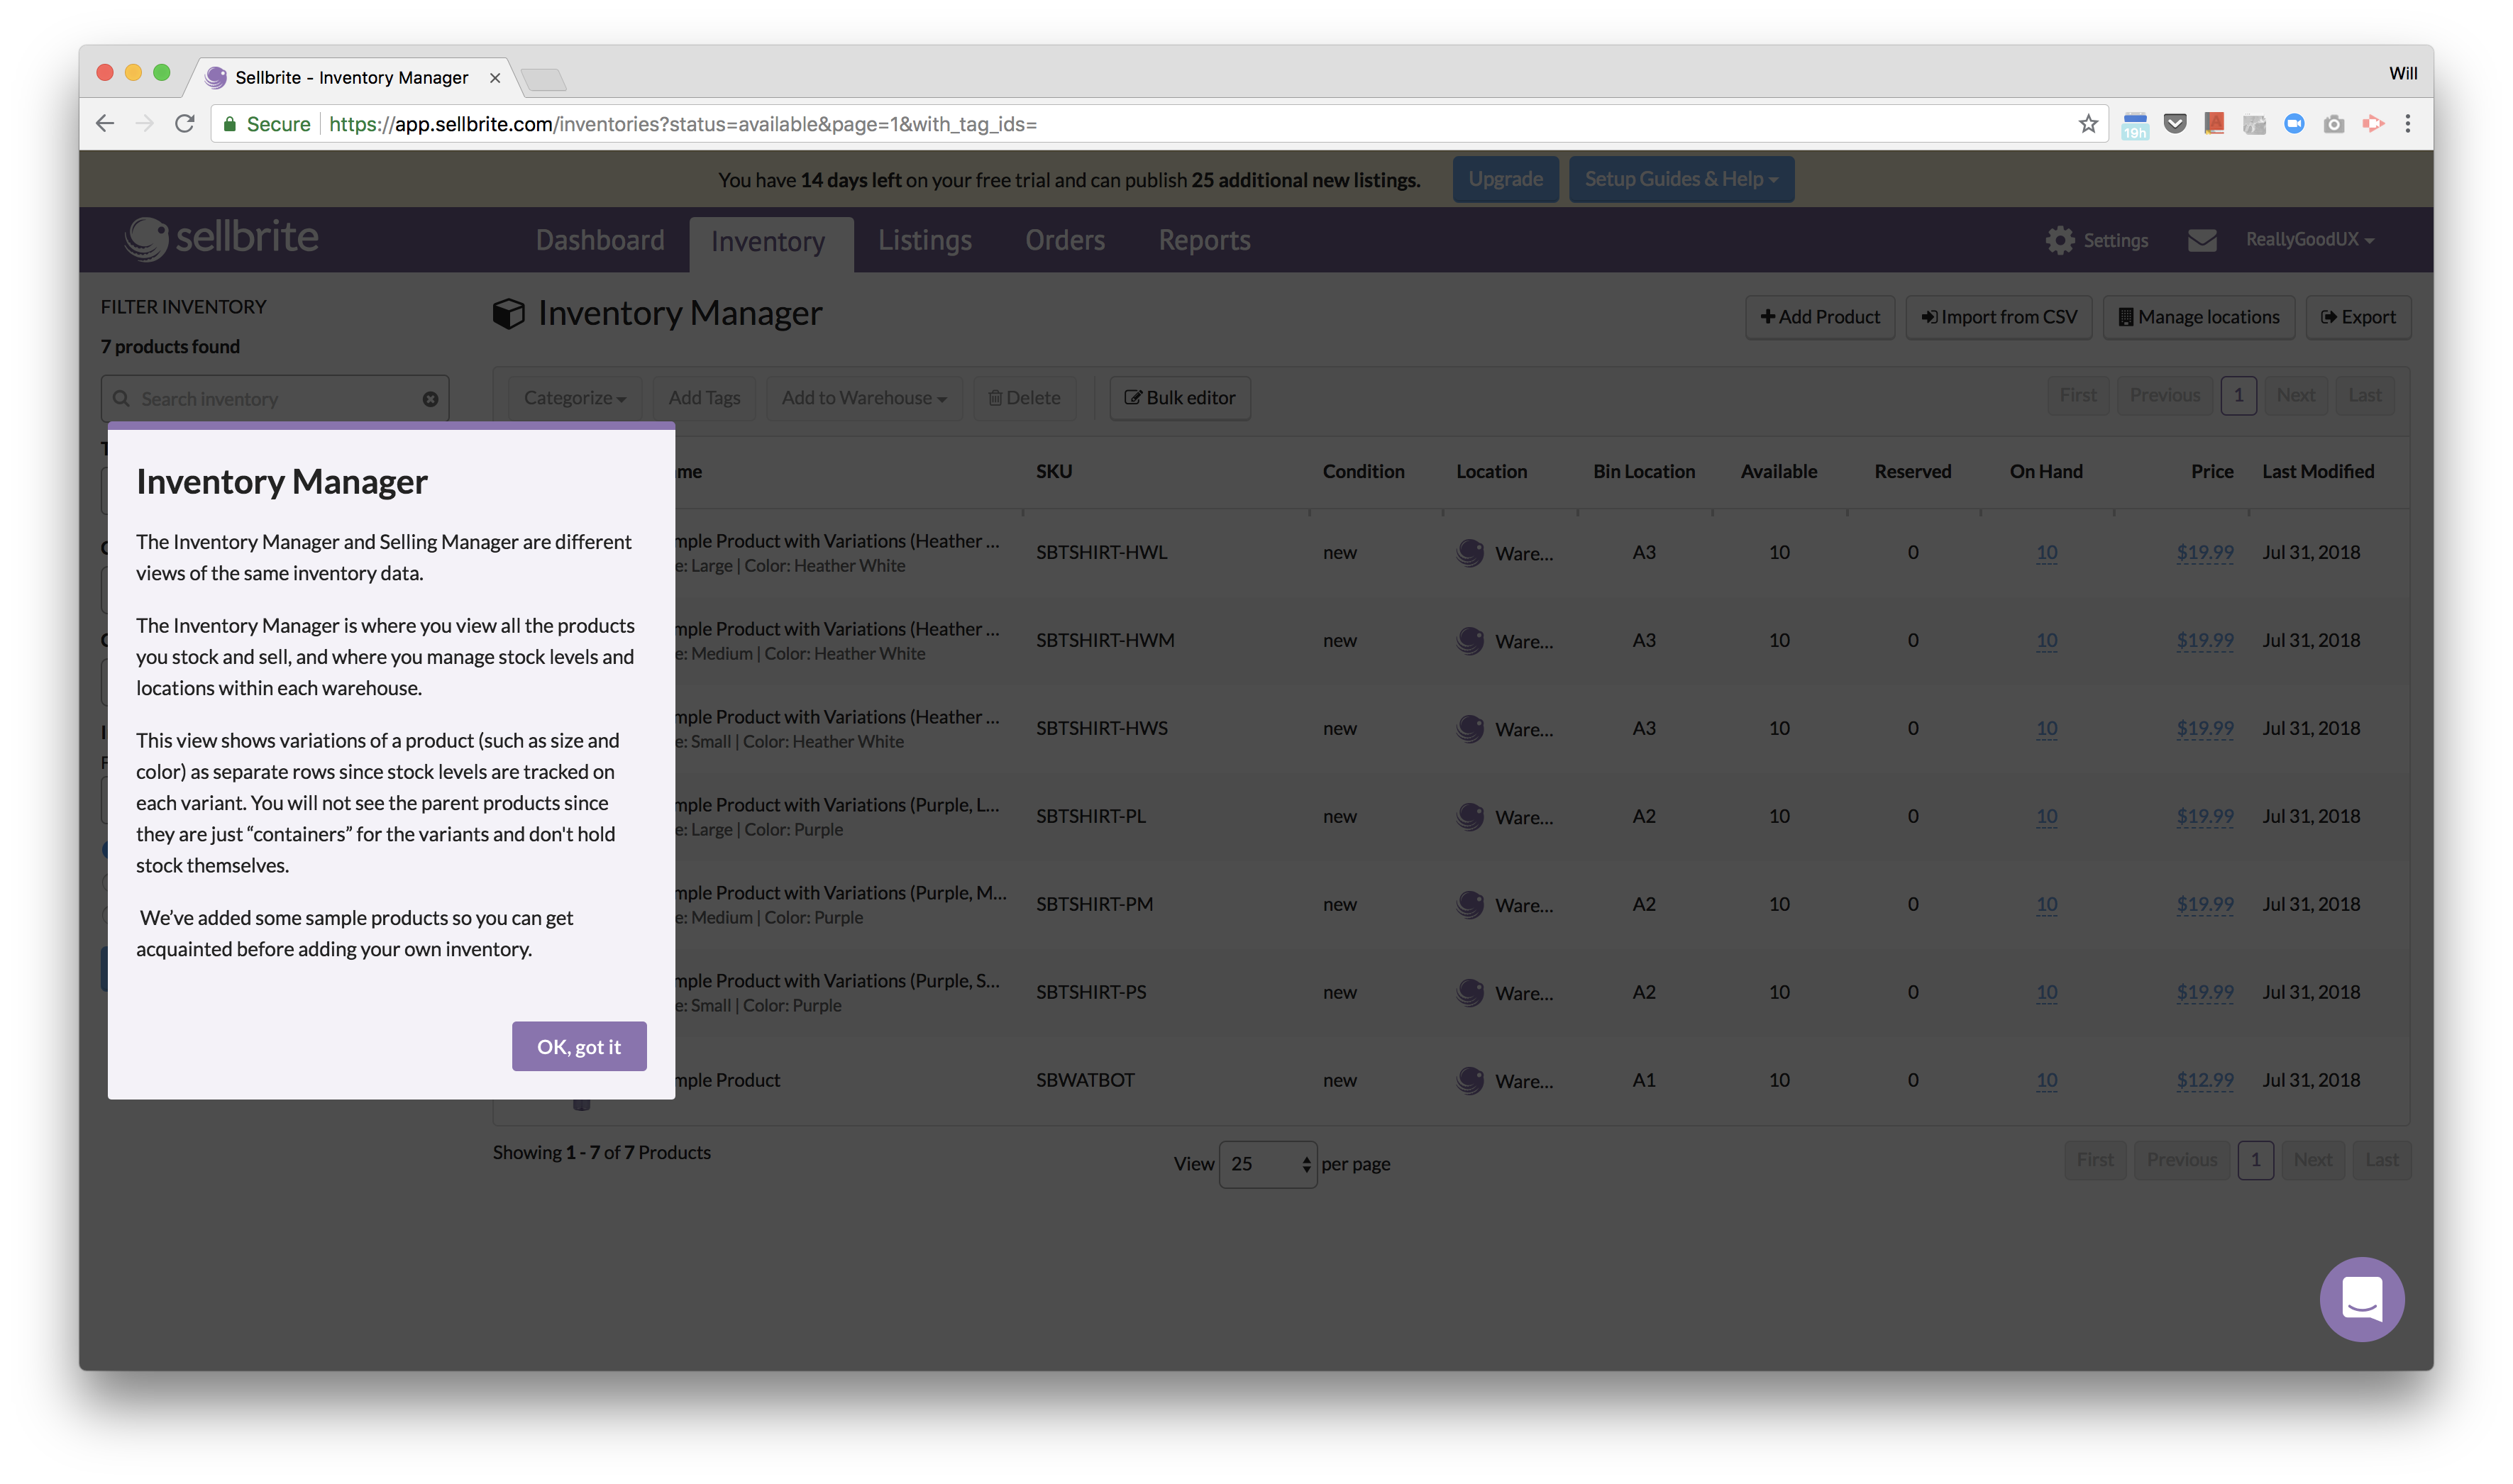The width and height of the screenshot is (2513, 1484).
Task: Open the Add to Warehouse dropdown
Action: [863, 397]
